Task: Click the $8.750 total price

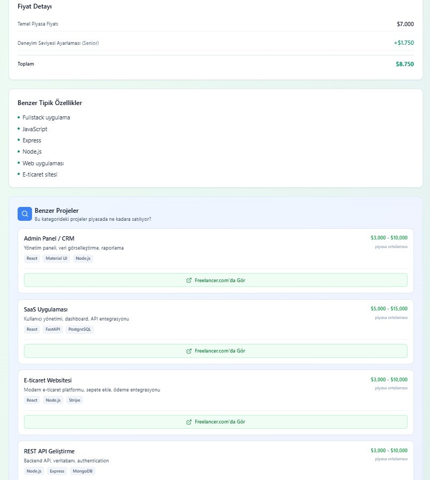Action: pyautogui.click(x=404, y=64)
